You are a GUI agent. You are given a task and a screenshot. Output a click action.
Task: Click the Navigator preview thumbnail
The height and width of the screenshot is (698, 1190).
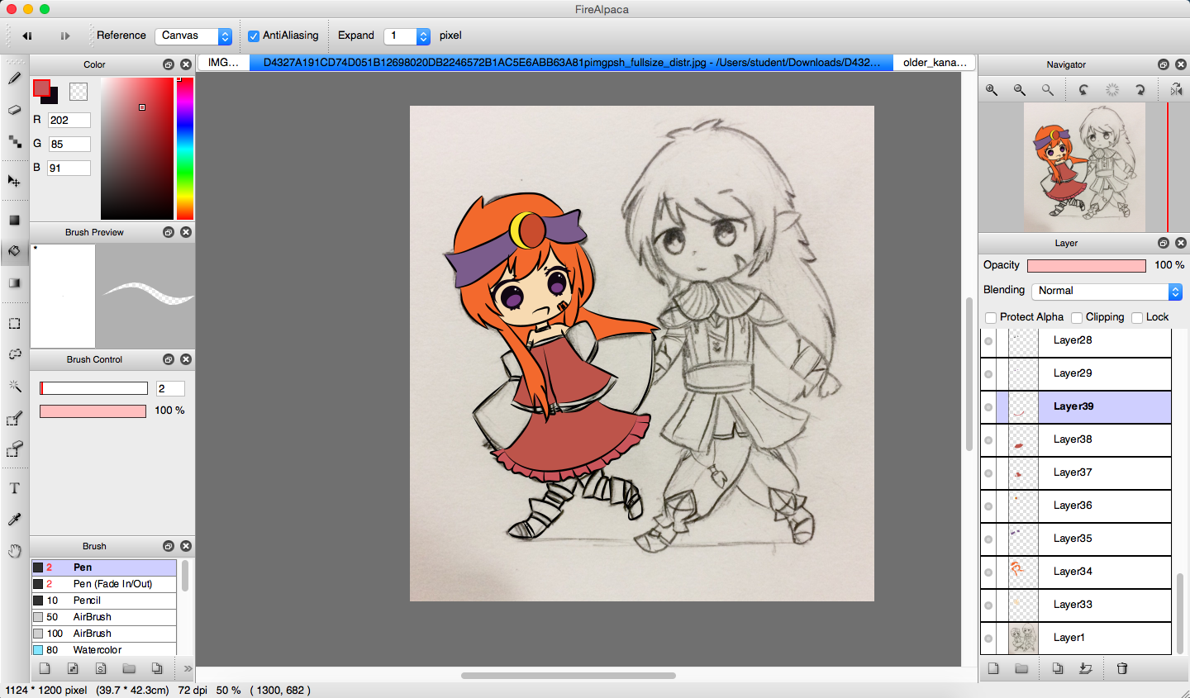coord(1084,167)
